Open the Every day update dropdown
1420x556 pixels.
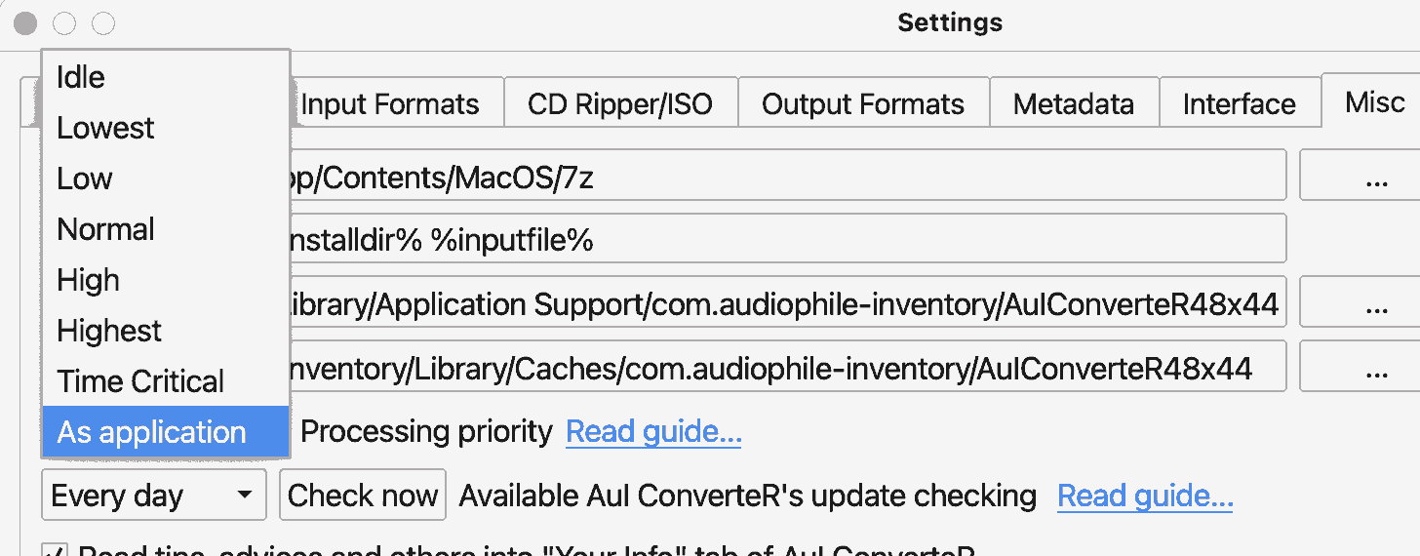[x=154, y=496]
